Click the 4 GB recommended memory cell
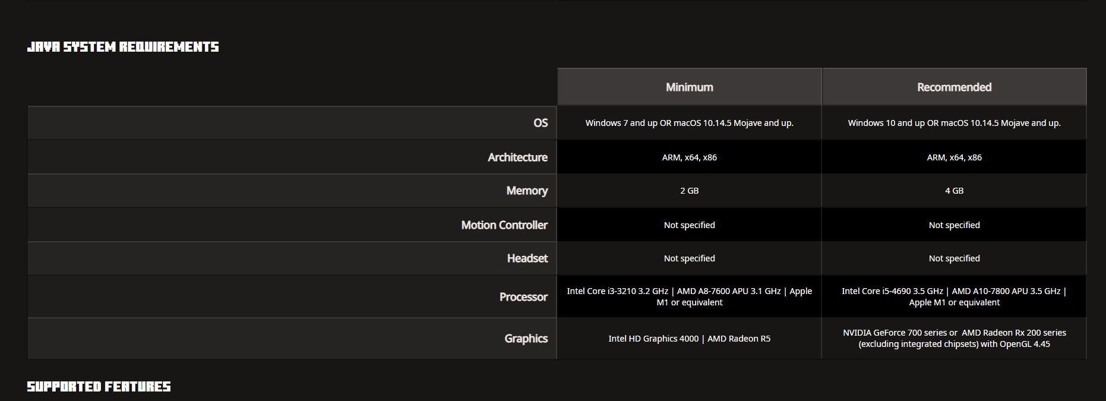The image size is (1106, 401). coord(954,191)
